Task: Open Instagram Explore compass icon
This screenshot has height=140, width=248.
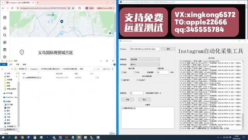Action: tap(5, 42)
